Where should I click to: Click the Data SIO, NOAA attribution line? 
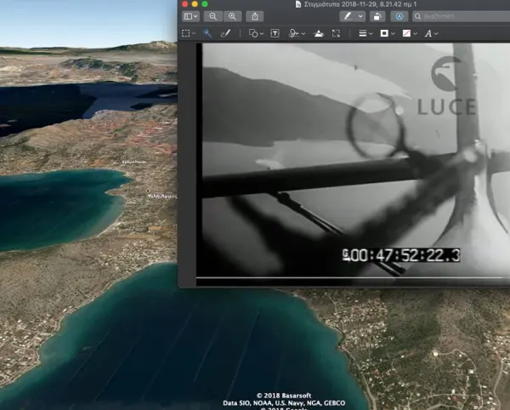point(284,403)
